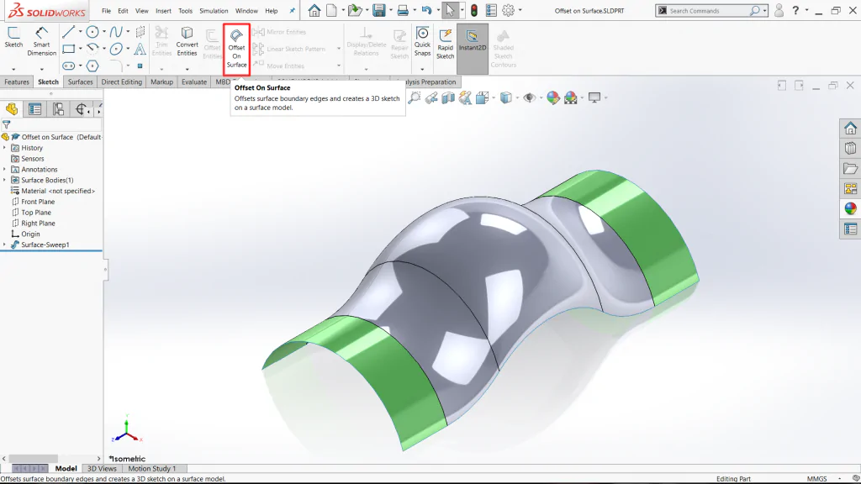Viewport: 861px width, 484px height.
Task: Click the Rebuild traffic light icon
Action: [474, 10]
